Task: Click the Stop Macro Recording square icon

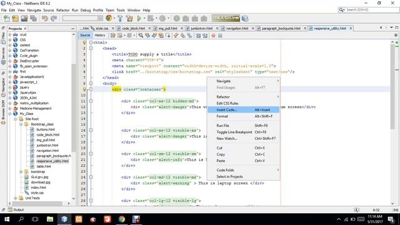Action: pyautogui.click(x=220, y=36)
